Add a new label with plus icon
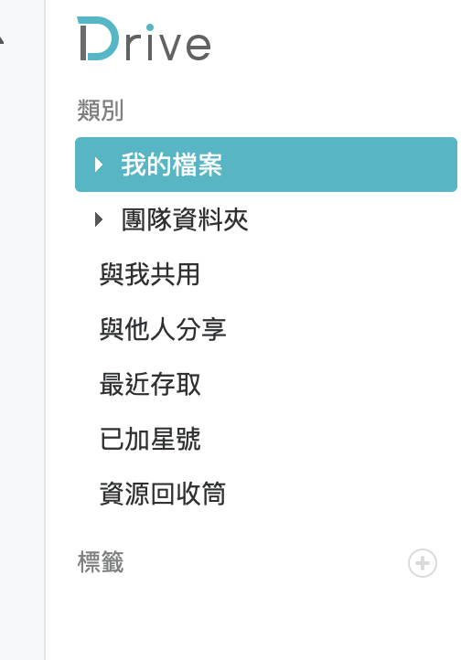 point(423,563)
